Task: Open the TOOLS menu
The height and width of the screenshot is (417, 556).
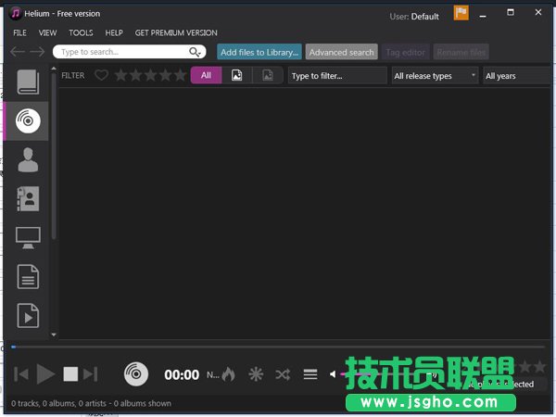Action: tap(81, 32)
